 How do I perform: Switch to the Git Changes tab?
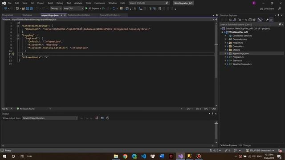point(245,145)
